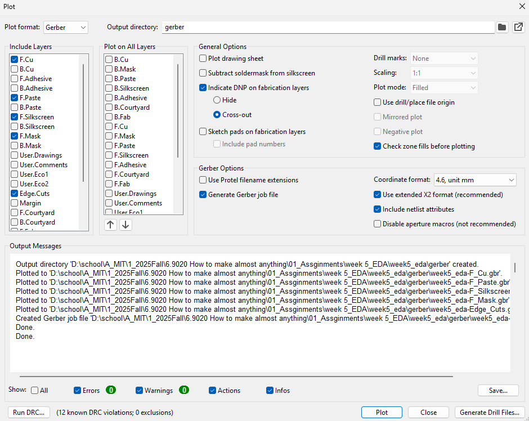The image size is (529, 421).
Task: Uncheck Generate Gerber job file
Action: (x=203, y=195)
